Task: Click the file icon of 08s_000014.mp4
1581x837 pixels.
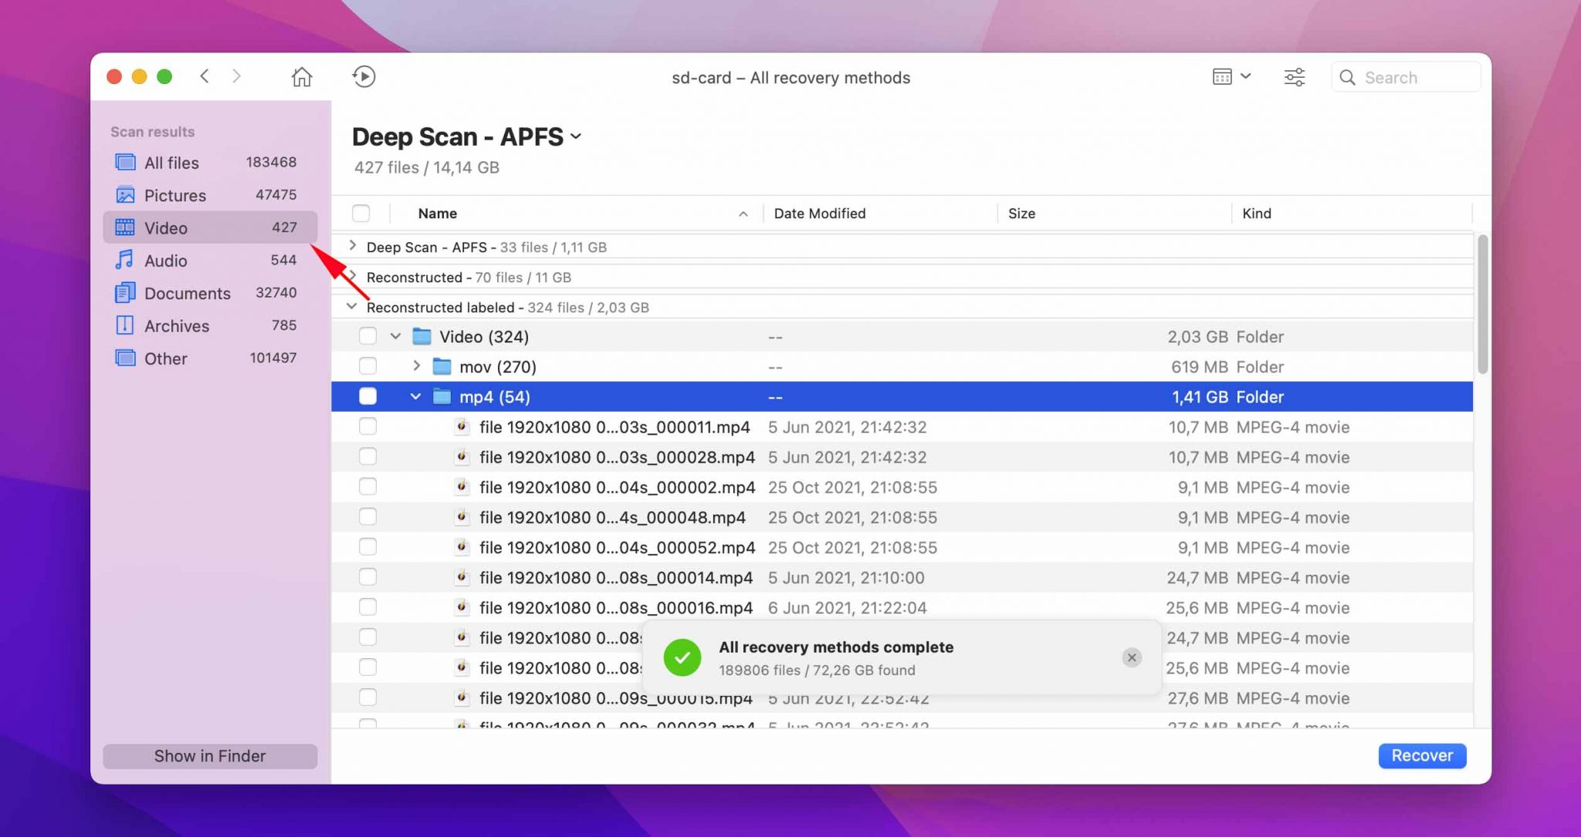Action: point(462,577)
